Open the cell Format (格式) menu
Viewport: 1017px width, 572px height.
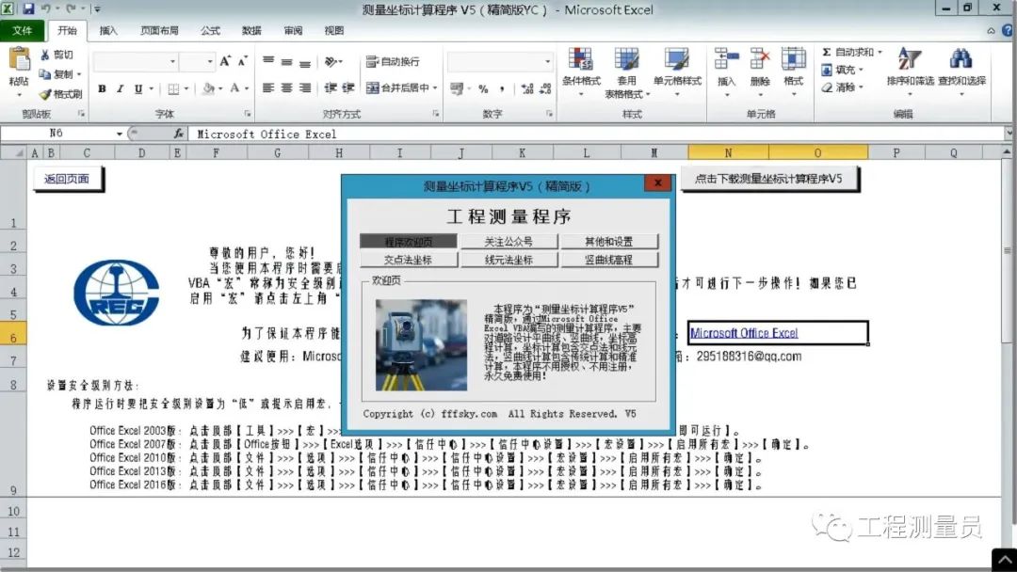click(x=793, y=71)
